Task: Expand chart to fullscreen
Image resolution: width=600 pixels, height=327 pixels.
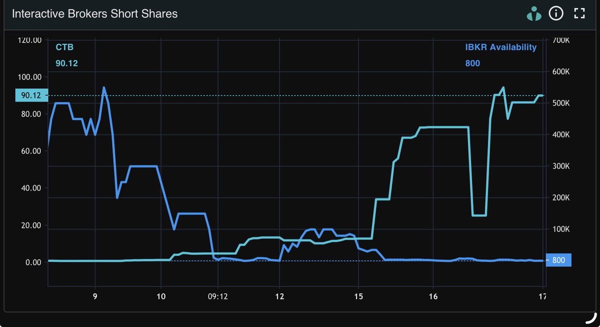Action: point(579,13)
